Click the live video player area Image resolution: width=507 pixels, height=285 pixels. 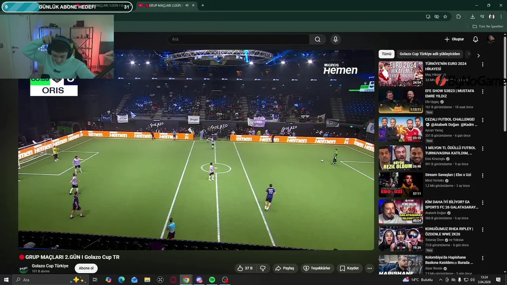196,150
